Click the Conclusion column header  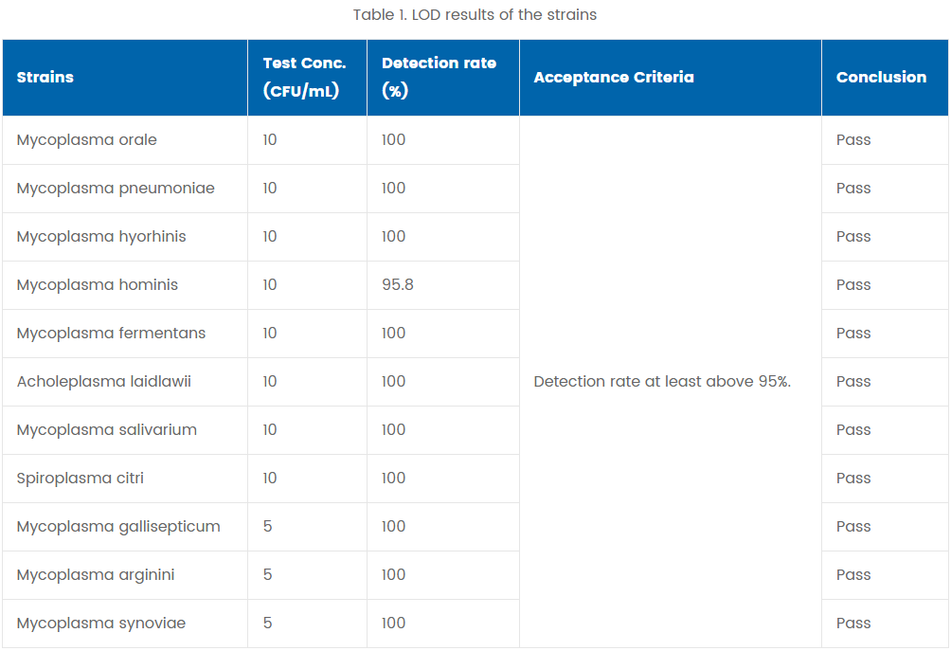click(x=881, y=78)
